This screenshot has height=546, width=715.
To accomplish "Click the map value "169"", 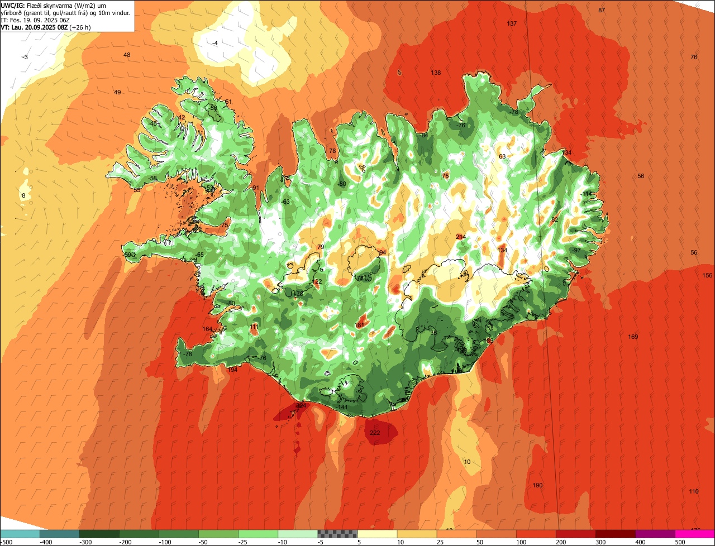I will click(633, 337).
